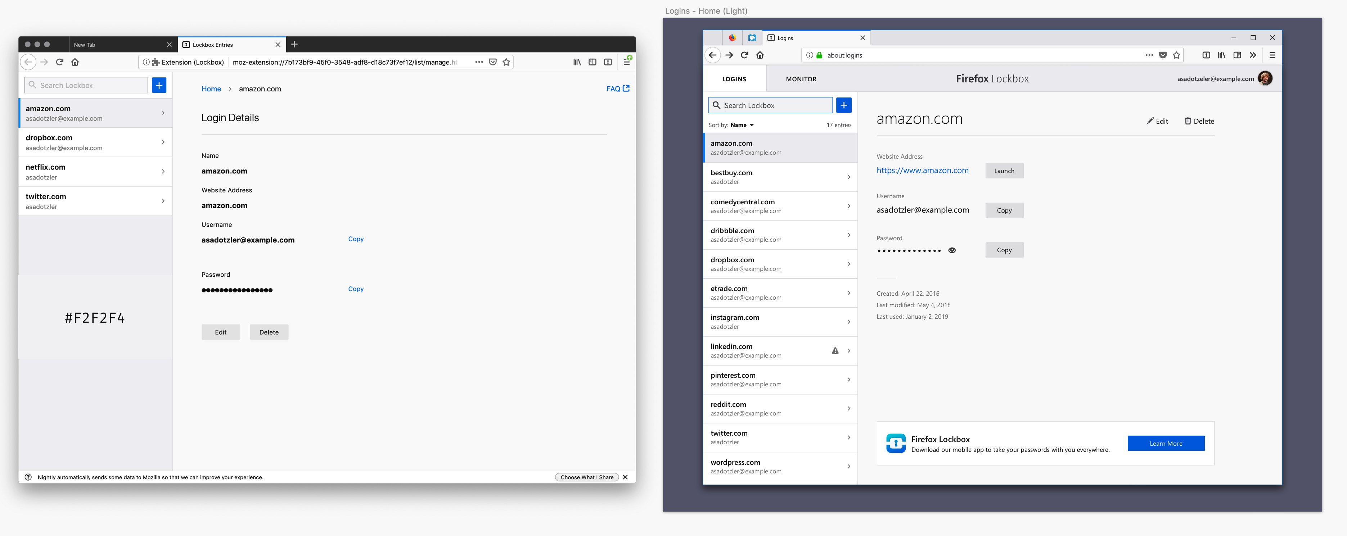Click Delete button under Login Details
The width and height of the screenshot is (1347, 536).
[269, 332]
